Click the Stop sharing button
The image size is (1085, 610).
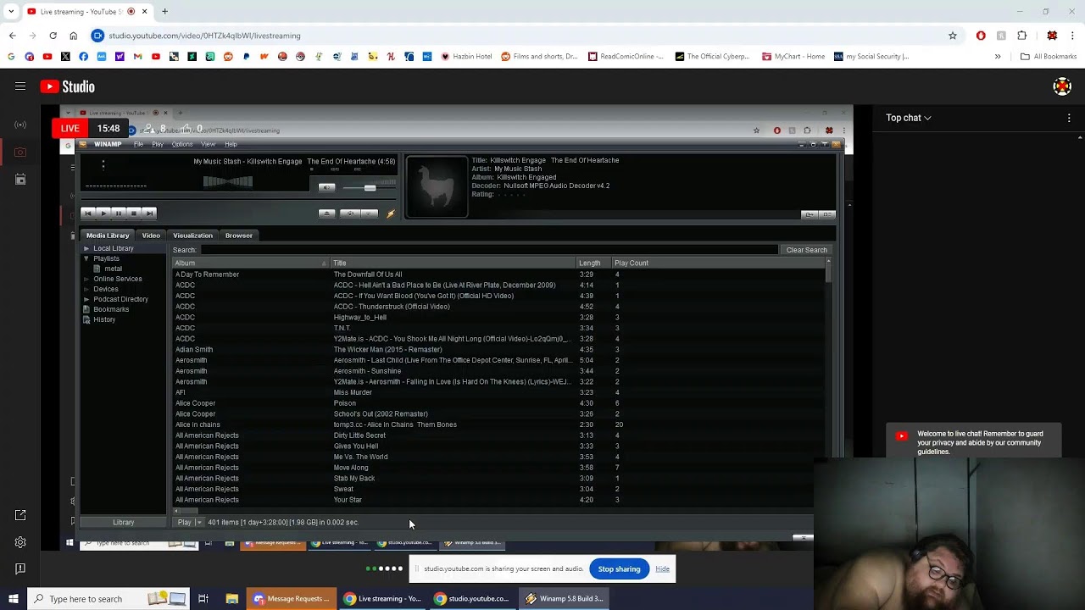[619, 568]
